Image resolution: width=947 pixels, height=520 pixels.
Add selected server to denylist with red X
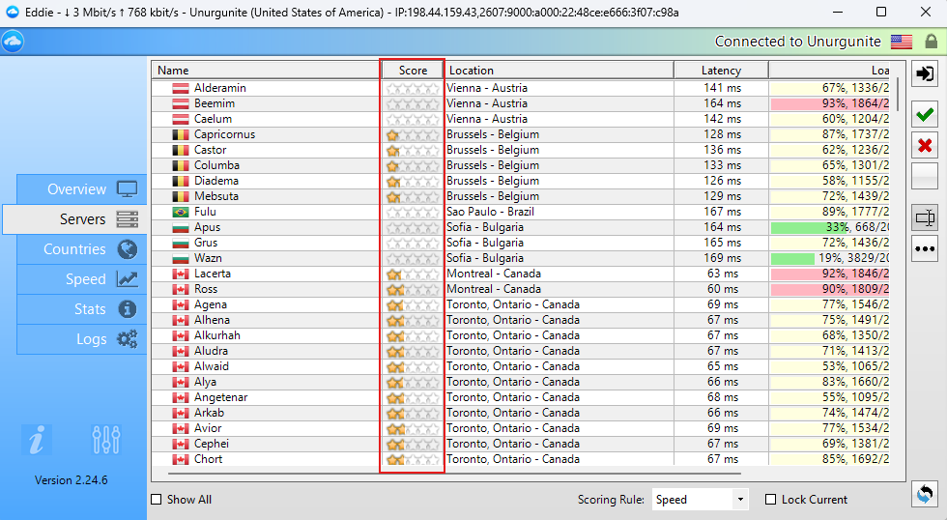pos(925,146)
